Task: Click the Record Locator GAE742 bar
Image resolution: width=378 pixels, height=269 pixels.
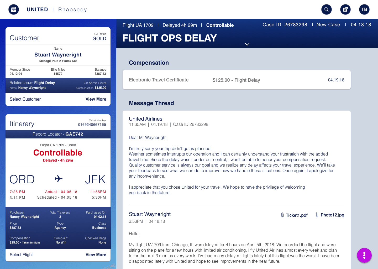Action: 58,134
